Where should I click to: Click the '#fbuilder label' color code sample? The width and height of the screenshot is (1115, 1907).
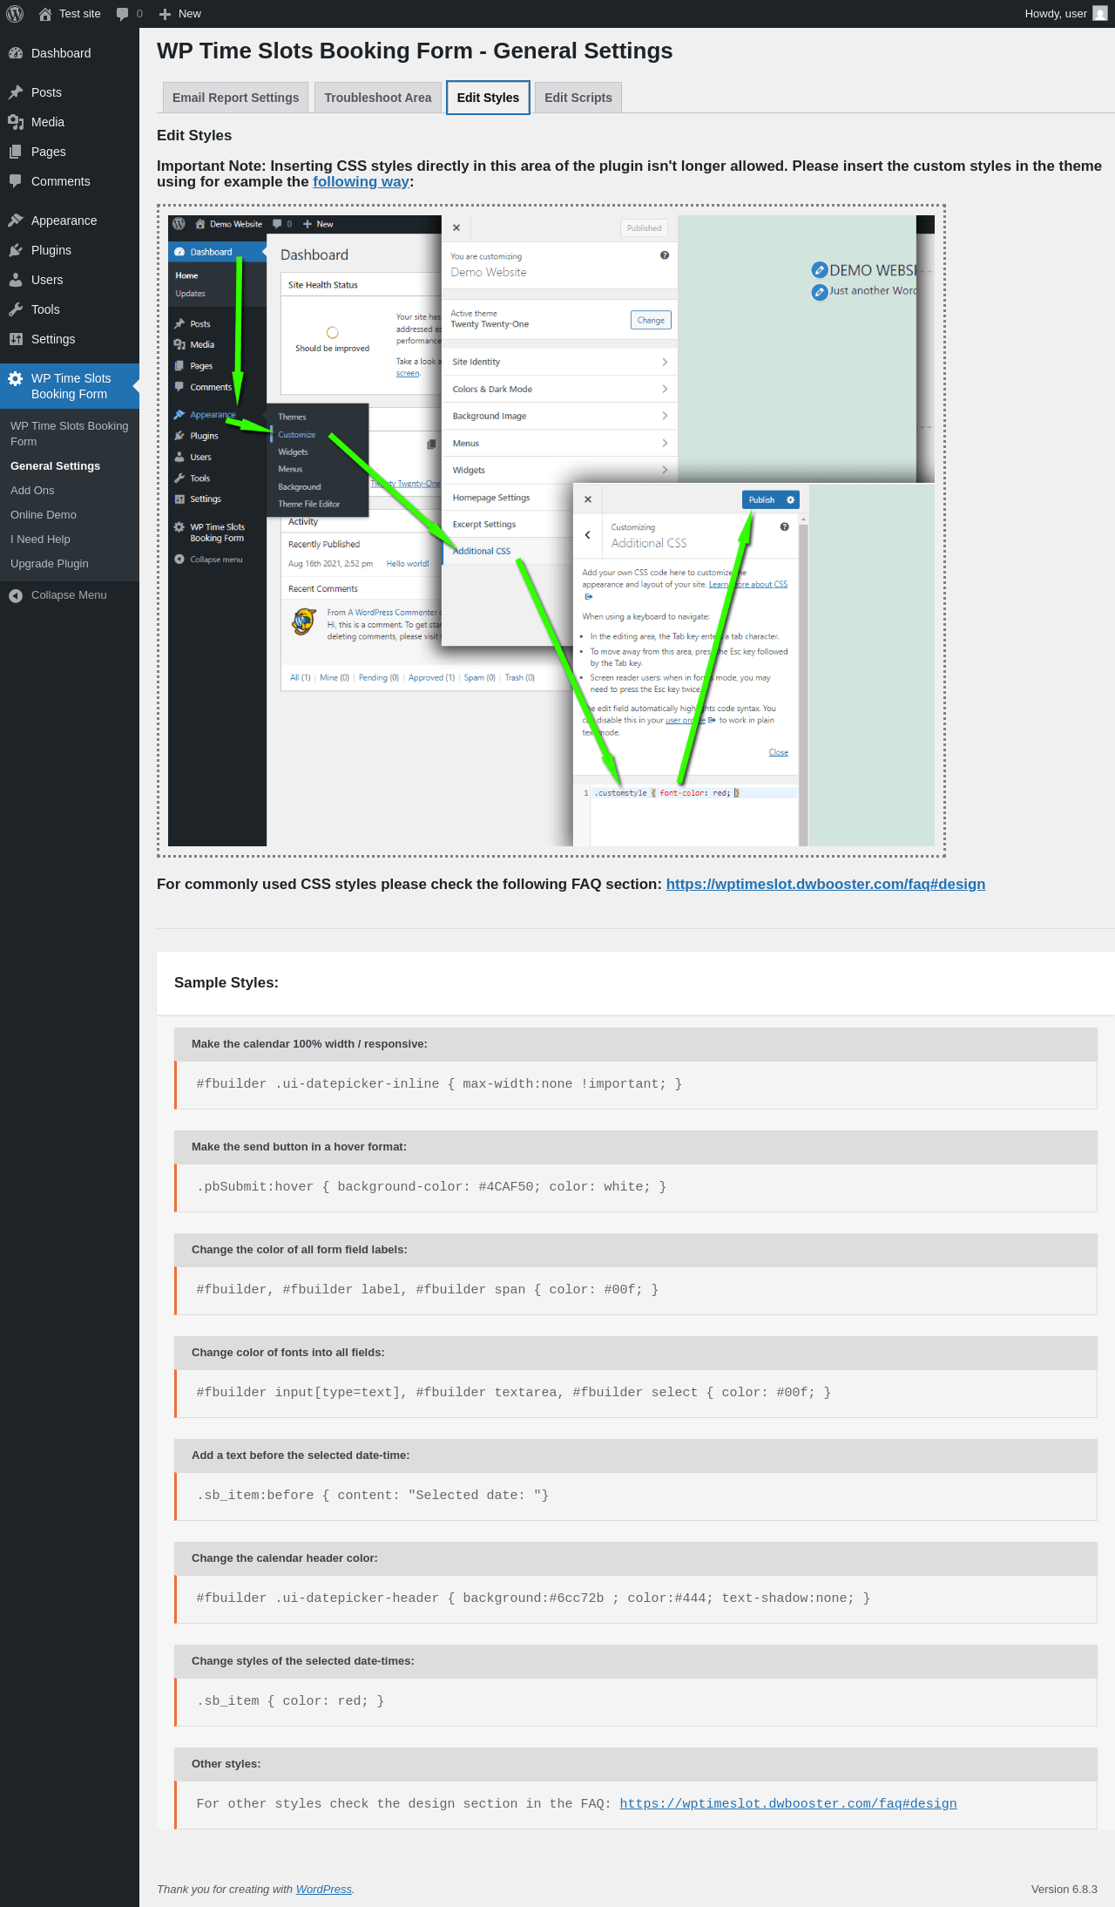pyautogui.click(x=636, y=1290)
